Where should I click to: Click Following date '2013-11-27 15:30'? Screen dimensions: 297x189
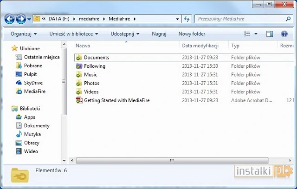pyautogui.click(x=200, y=66)
